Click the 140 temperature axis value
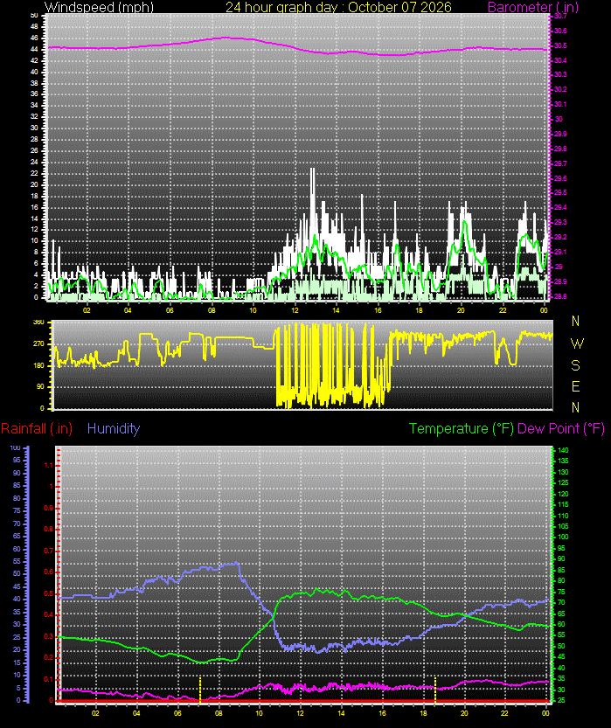This screenshot has height=728, width=611. coord(563,450)
